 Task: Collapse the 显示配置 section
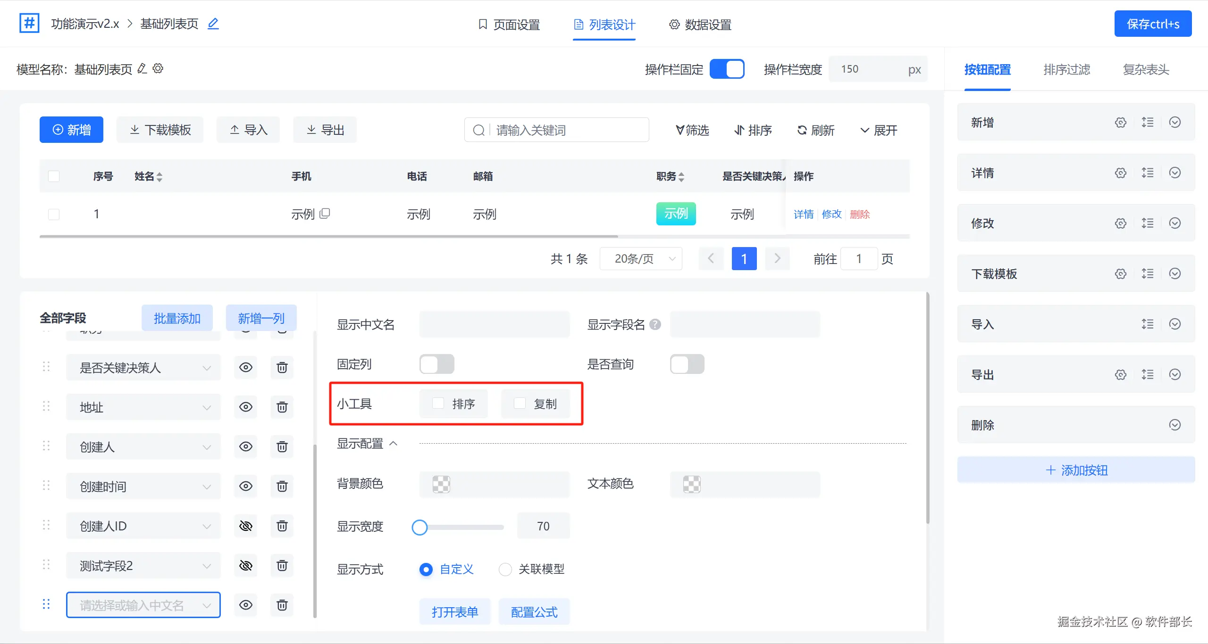pos(394,444)
